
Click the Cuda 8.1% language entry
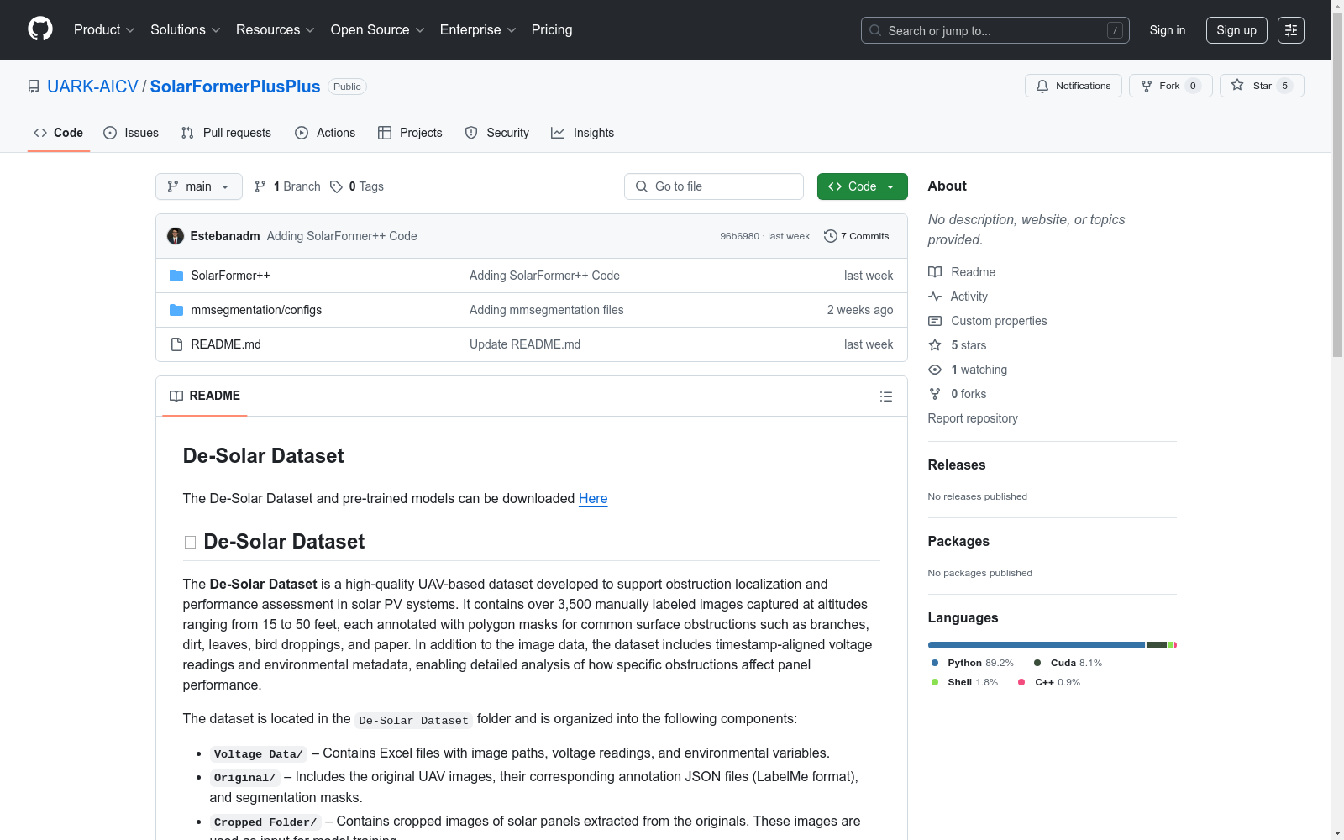click(x=1068, y=663)
